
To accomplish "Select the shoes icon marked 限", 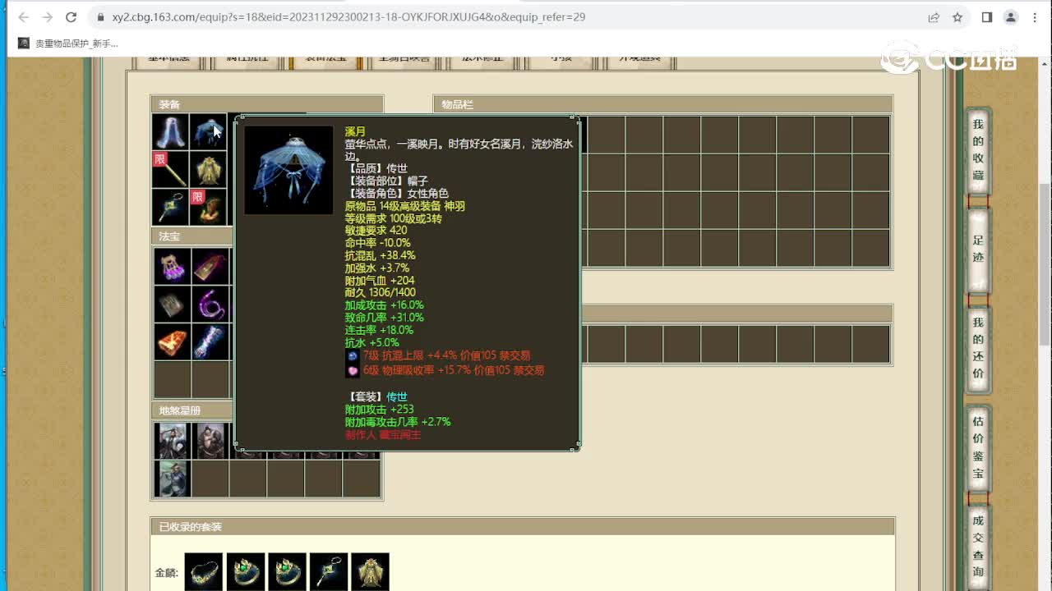I will (209, 208).
